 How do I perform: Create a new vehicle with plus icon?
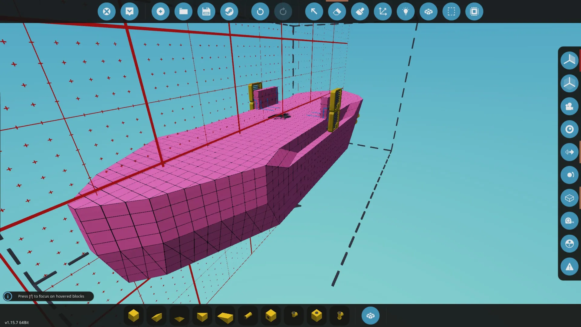(x=160, y=12)
